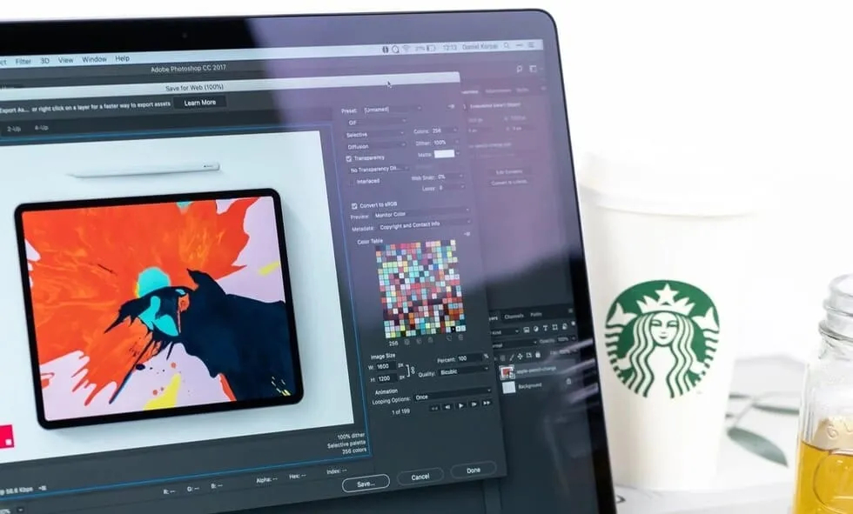Toggle the Transparency checkbox
The width and height of the screenshot is (853, 514).
pos(350,157)
